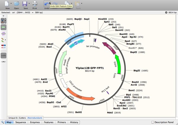This screenshot has width=178, height=125.
Task: Open the Enzymes tab
Action: [34, 122]
